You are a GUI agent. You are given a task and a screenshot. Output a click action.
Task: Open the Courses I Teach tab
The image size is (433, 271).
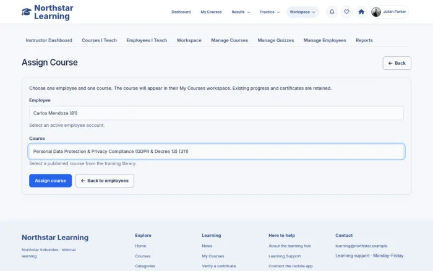(x=99, y=40)
